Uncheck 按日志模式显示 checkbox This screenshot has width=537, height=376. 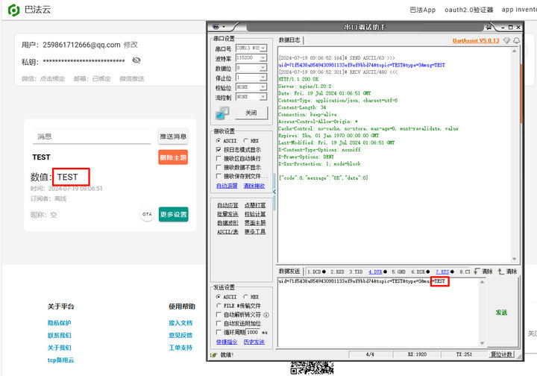point(218,149)
